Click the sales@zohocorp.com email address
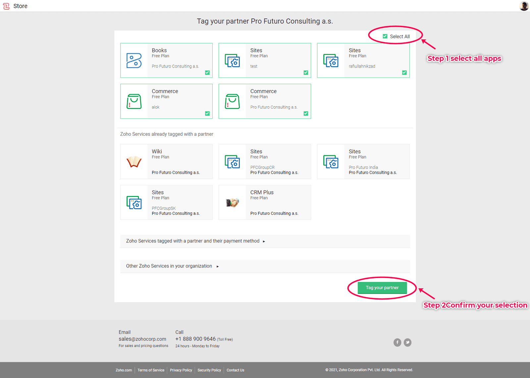 pos(142,339)
